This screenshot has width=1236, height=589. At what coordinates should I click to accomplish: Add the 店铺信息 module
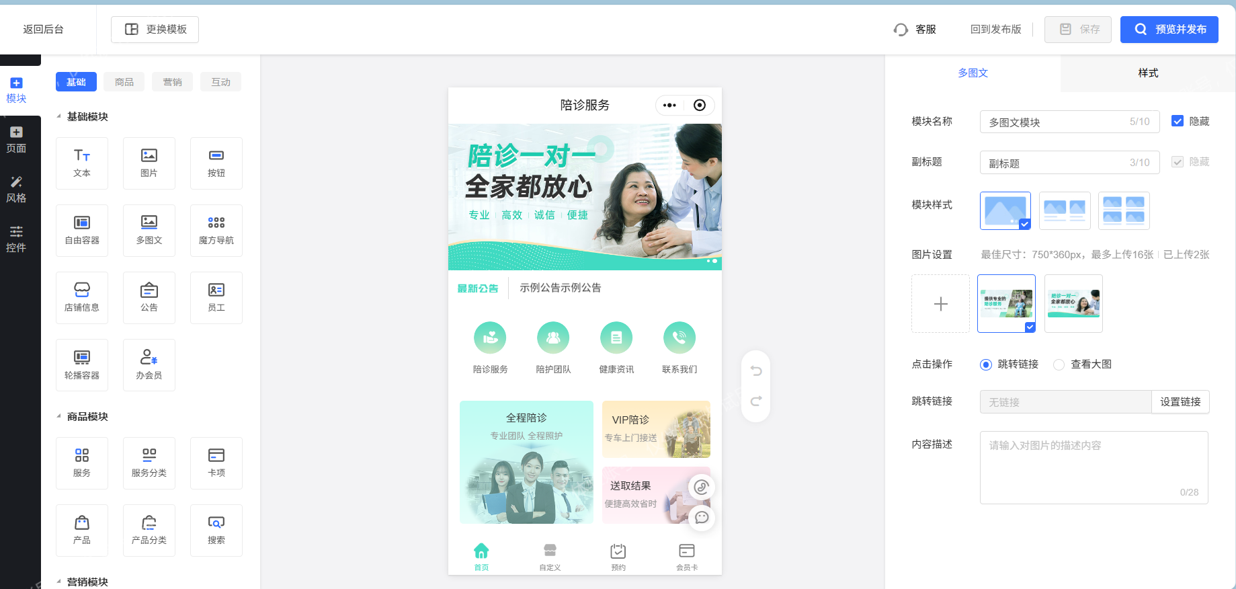82,298
